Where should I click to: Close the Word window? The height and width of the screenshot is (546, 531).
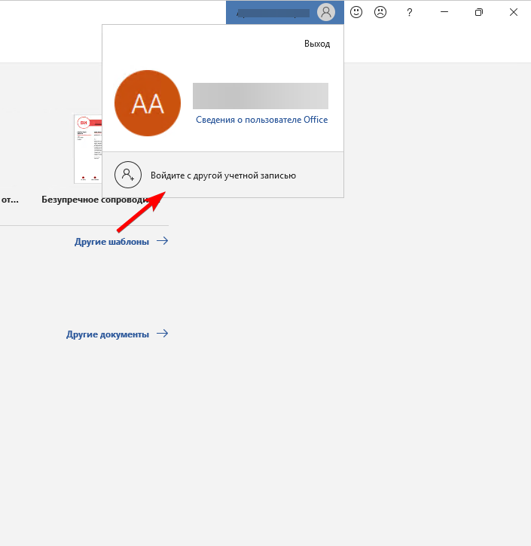point(514,12)
